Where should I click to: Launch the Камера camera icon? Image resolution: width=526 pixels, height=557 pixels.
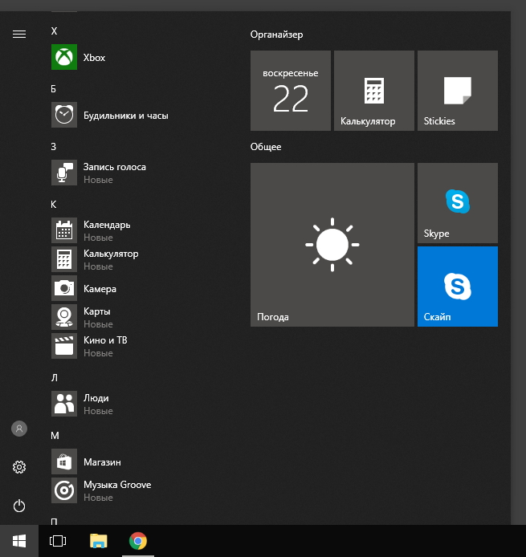coord(64,288)
